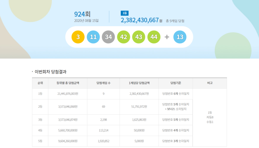Click the 1게임당 당첨금액 column header
Screen dimensions: 259x148
[x=139, y=83]
